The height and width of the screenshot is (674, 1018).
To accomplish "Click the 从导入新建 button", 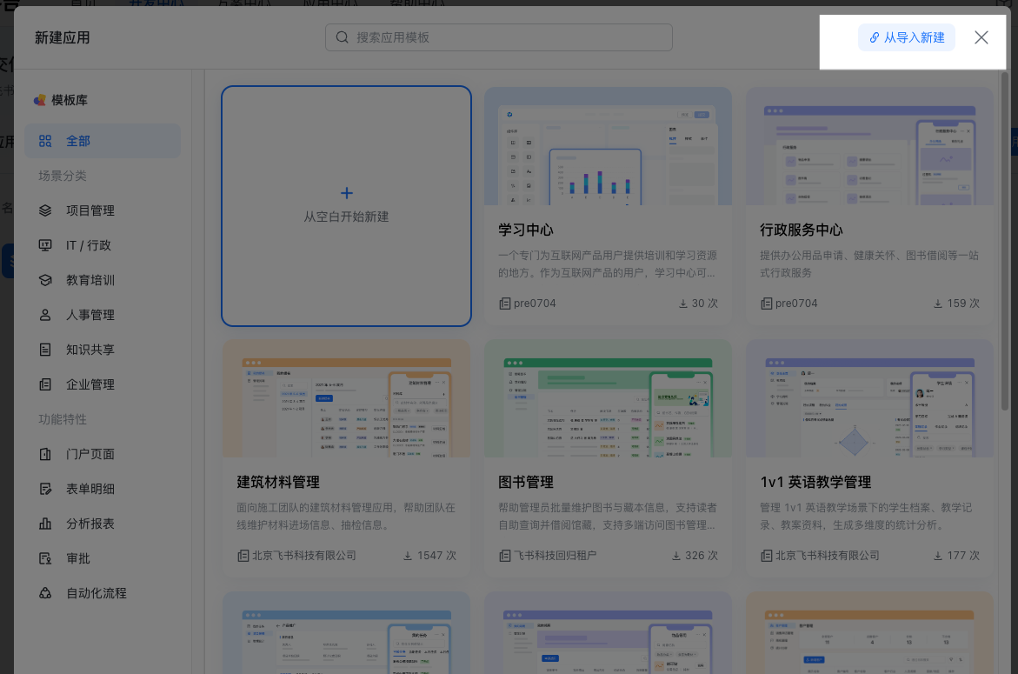I will coord(907,37).
